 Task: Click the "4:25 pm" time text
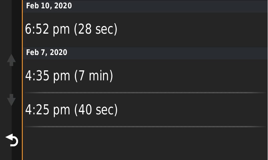(x=48, y=110)
